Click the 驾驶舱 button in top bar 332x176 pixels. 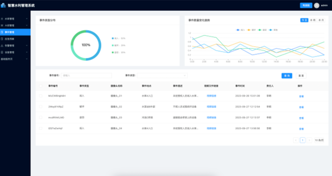click(x=306, y=5)
